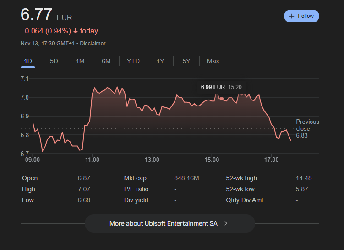
Task: Click the 7.0 y-axis label
Action: pos(25,97)
